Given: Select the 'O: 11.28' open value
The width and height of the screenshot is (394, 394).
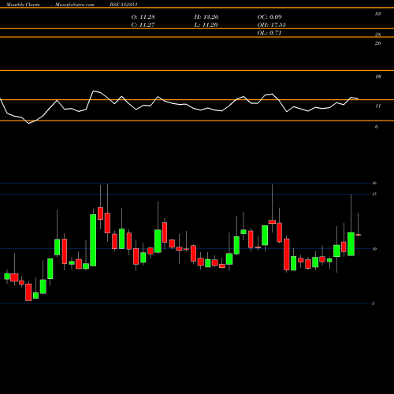Looking at the screenshot, I should [x=143, y=17].
